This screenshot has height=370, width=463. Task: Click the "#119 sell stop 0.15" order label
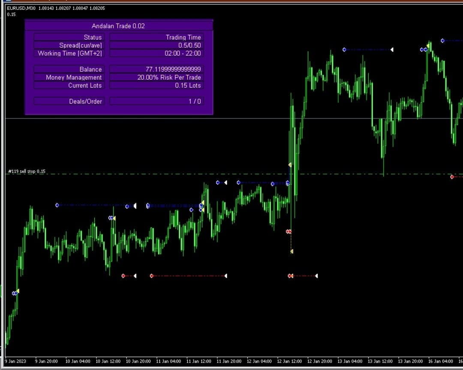coord(27,172)
